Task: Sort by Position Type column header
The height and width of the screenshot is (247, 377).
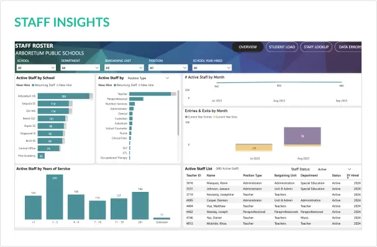Action: pyautogui.click(x=252, y=176)
